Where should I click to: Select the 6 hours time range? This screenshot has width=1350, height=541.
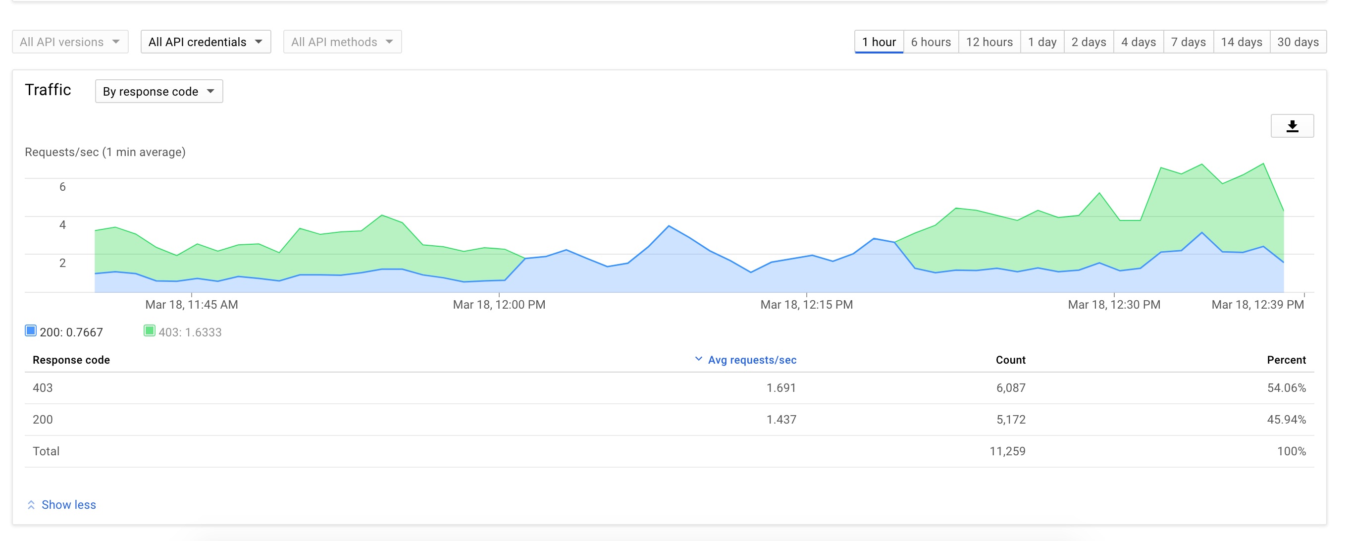931,42
